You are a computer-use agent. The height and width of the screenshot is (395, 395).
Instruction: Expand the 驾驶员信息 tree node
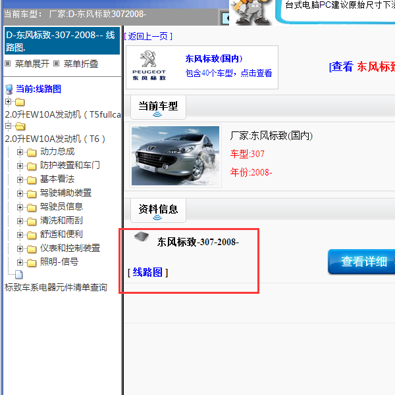click(20, 207)
